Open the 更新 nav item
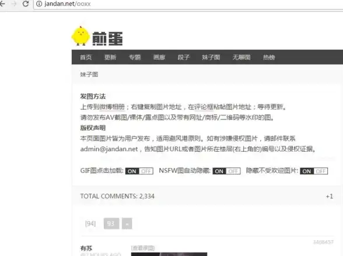343x256 pixels. pos(110,57)
